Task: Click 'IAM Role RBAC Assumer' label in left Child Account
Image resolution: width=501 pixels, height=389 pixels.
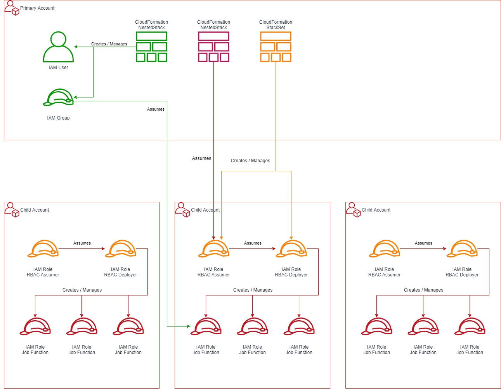Action: pyautogui.click(x=43, y=272)
